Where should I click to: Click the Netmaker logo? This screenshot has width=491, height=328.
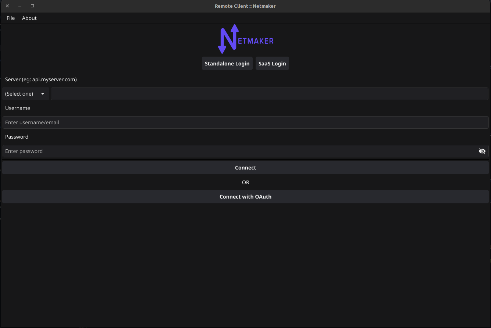(246, 39)
